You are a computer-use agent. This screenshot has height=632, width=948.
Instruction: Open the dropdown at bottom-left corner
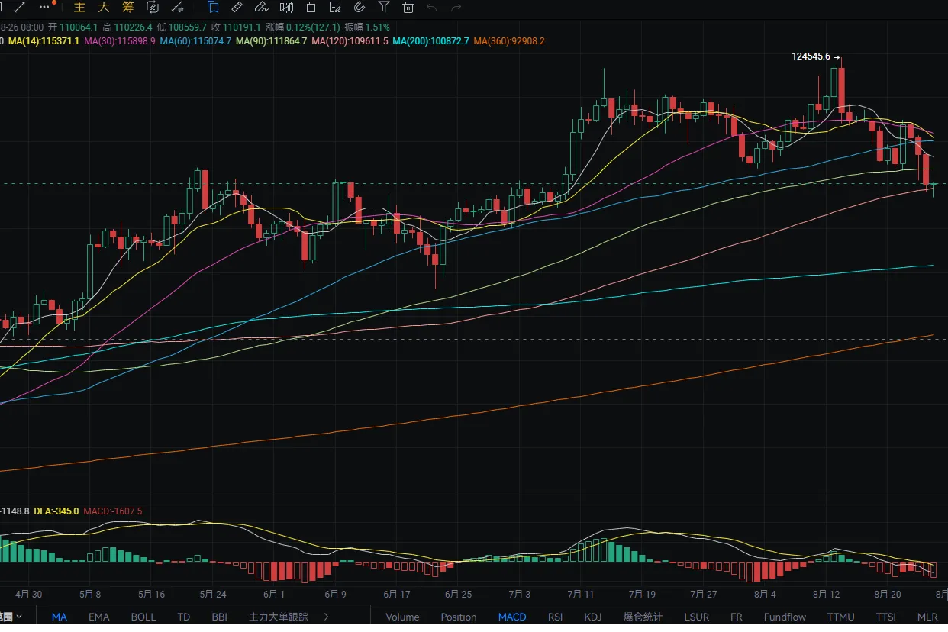tap(11, 617)
